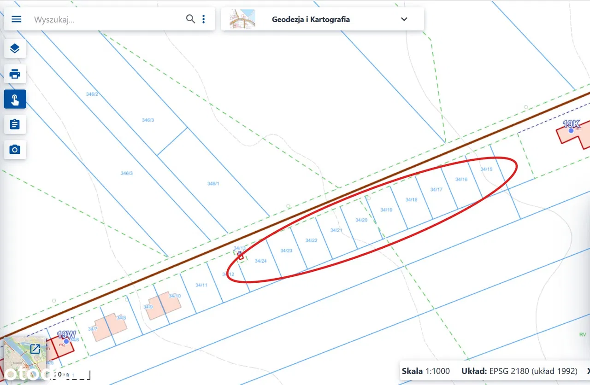The height and width of the screenshot is (385, 590).
Task: Select the 19W address point marker
Action: tap(66, 341)
